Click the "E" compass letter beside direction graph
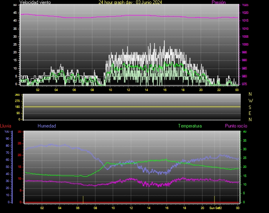Image resolution: width=269 pixels, height=213 pixels. [250, 113]
